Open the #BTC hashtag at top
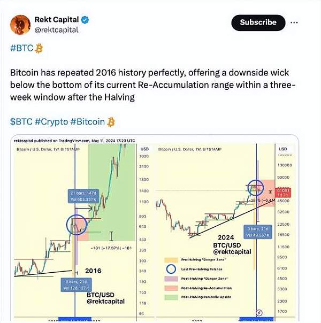The height and width of the screenshot is (323, 321). point(21,49)
